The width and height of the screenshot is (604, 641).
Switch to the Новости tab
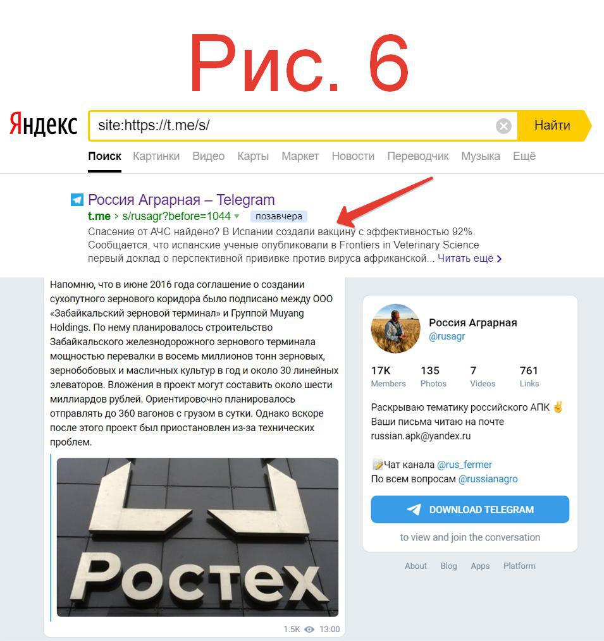coord(353,156)
